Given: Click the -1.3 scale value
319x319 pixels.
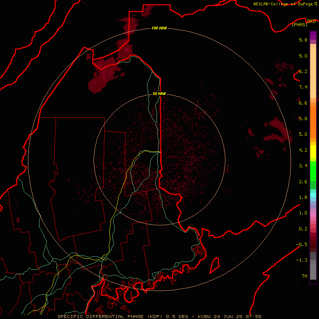Looking at the screenshot, I should tap(302, 260).
